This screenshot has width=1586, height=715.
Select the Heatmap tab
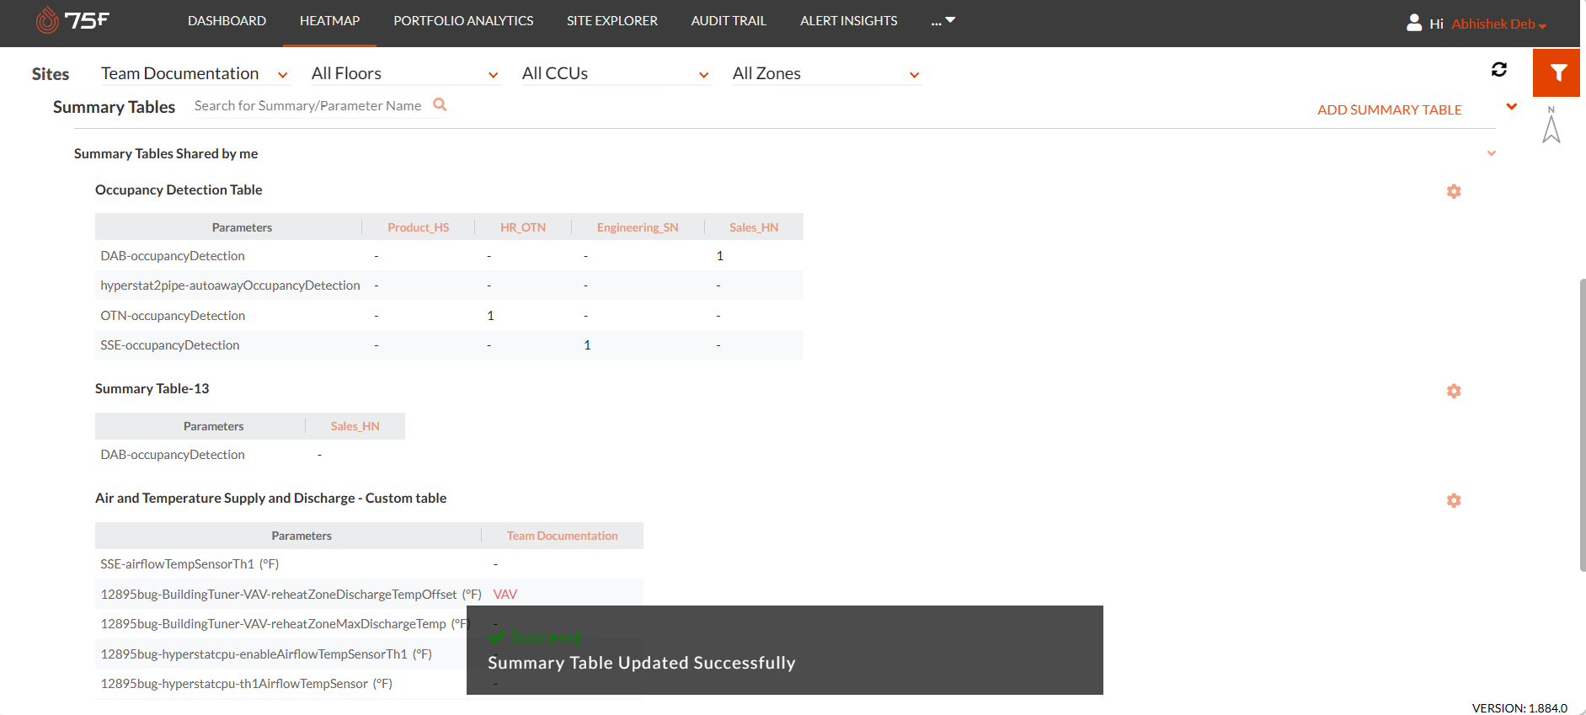(329, 21)
